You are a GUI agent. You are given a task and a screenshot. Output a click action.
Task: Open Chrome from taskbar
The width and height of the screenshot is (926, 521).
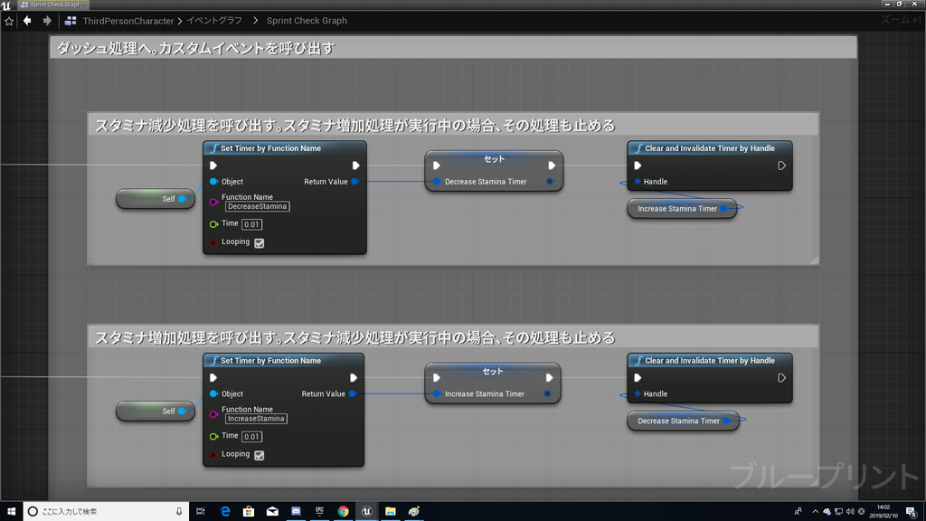[343, 511]
